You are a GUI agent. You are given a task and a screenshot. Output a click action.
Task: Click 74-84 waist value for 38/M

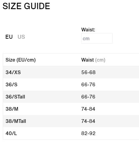click(88, 109)
